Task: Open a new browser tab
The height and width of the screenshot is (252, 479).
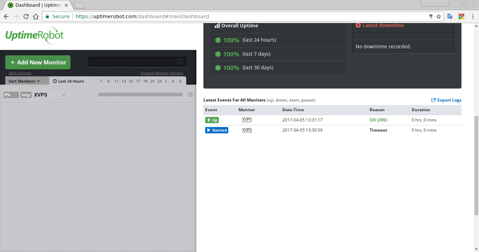Action: pyautogui.click(x=79, y=5)
